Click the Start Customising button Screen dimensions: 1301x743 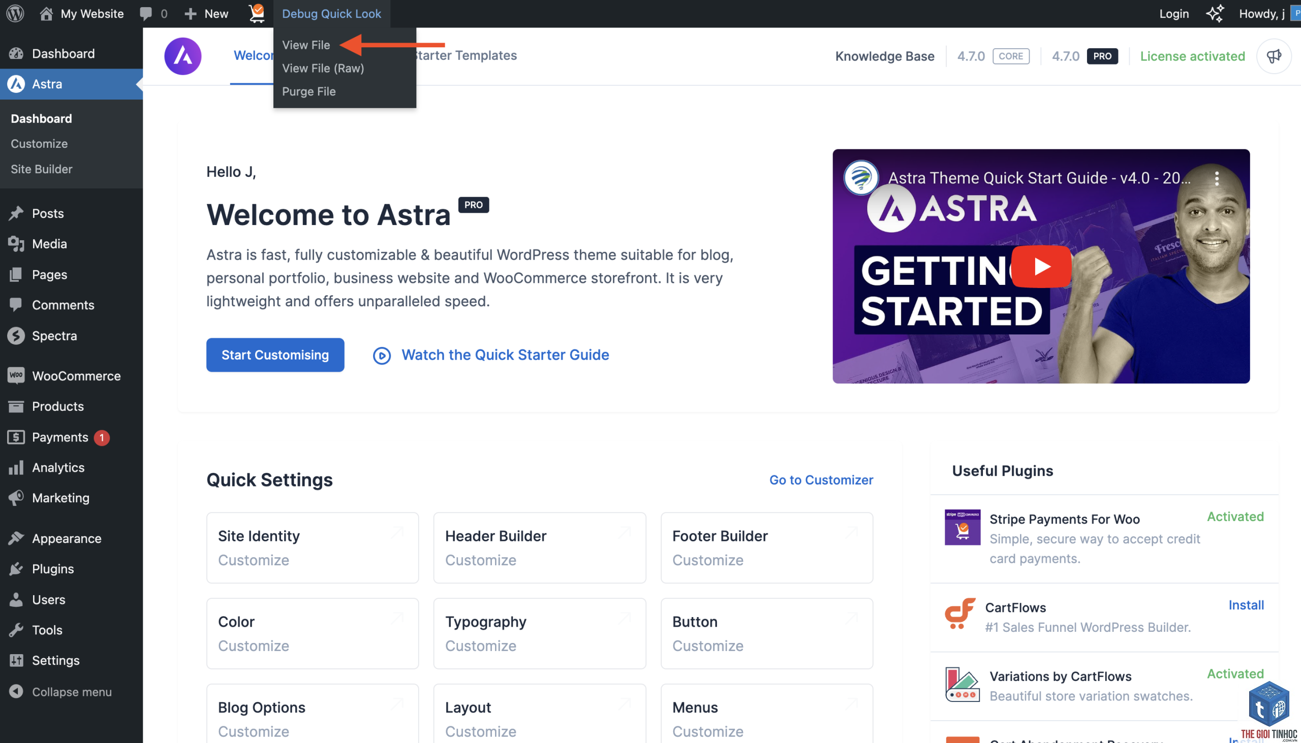coord(275,354)
